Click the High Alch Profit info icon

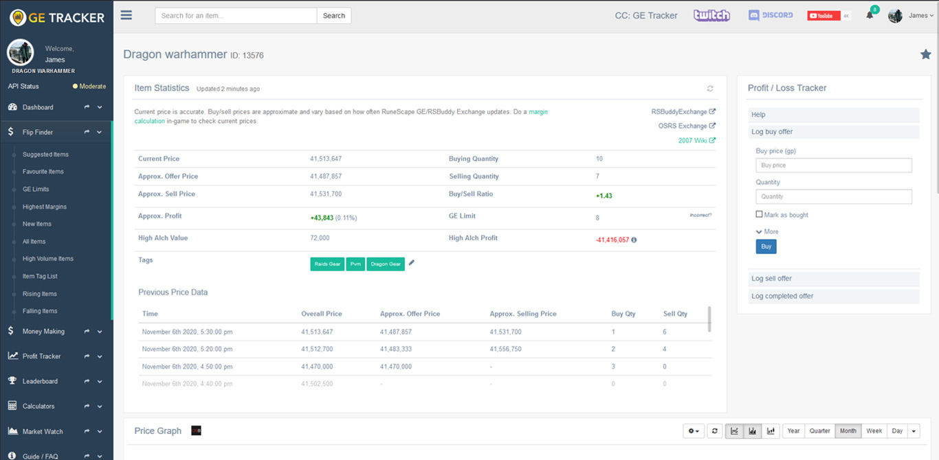tap(634, 240)
